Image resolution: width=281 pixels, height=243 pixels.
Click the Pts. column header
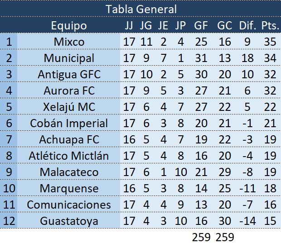pyautogui.click(x=270, y=25)
